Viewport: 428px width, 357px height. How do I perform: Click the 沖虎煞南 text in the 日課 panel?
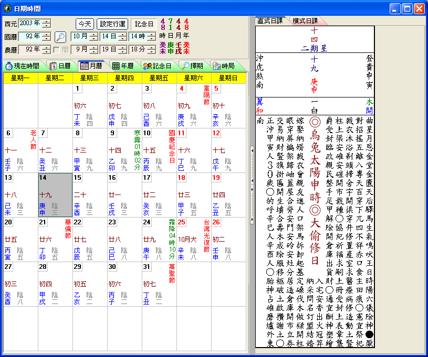(260, 72)
